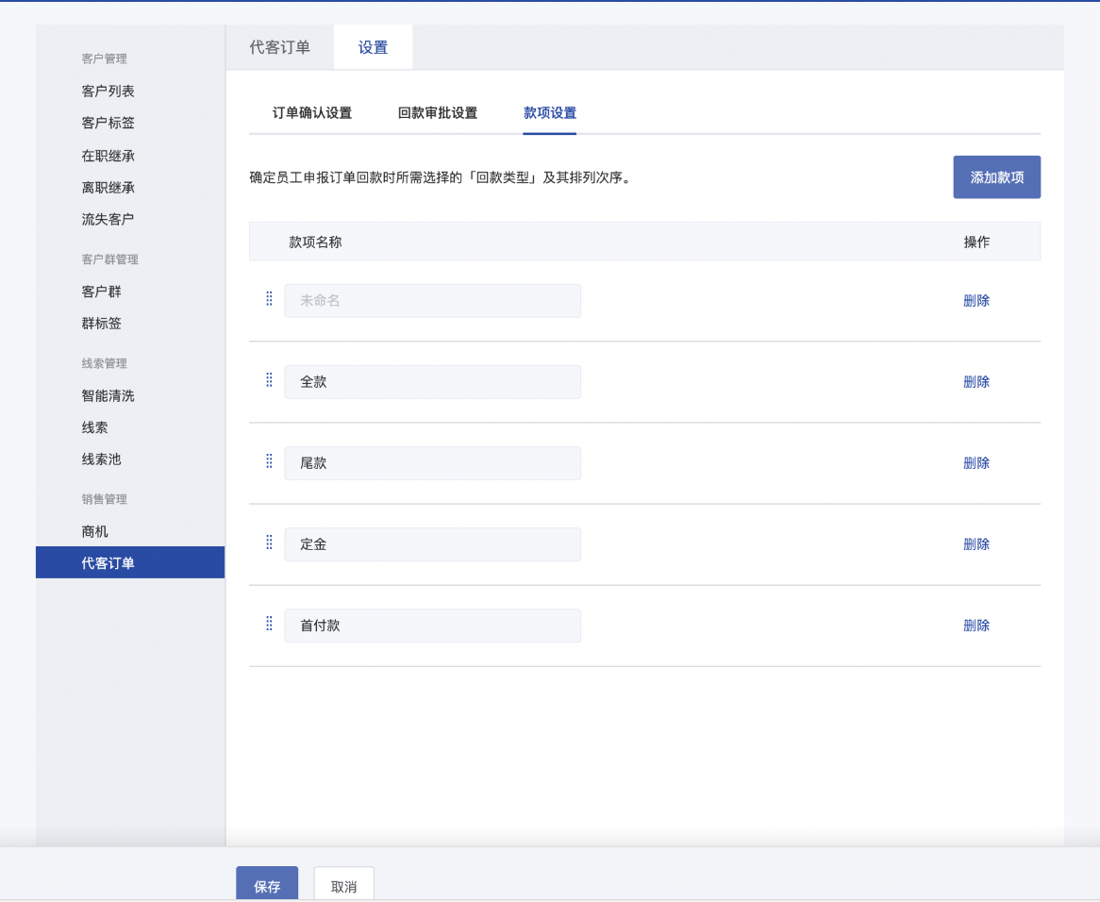Image resolution: width=1100 pixels, height=902 pixels.
Task: Select the 款项设置 sub-tab
Action: tap(549, 113)
